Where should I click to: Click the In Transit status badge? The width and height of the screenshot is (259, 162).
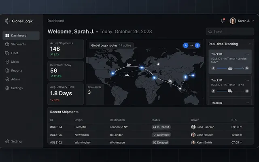pyautogui.click(x=161, y=127)
